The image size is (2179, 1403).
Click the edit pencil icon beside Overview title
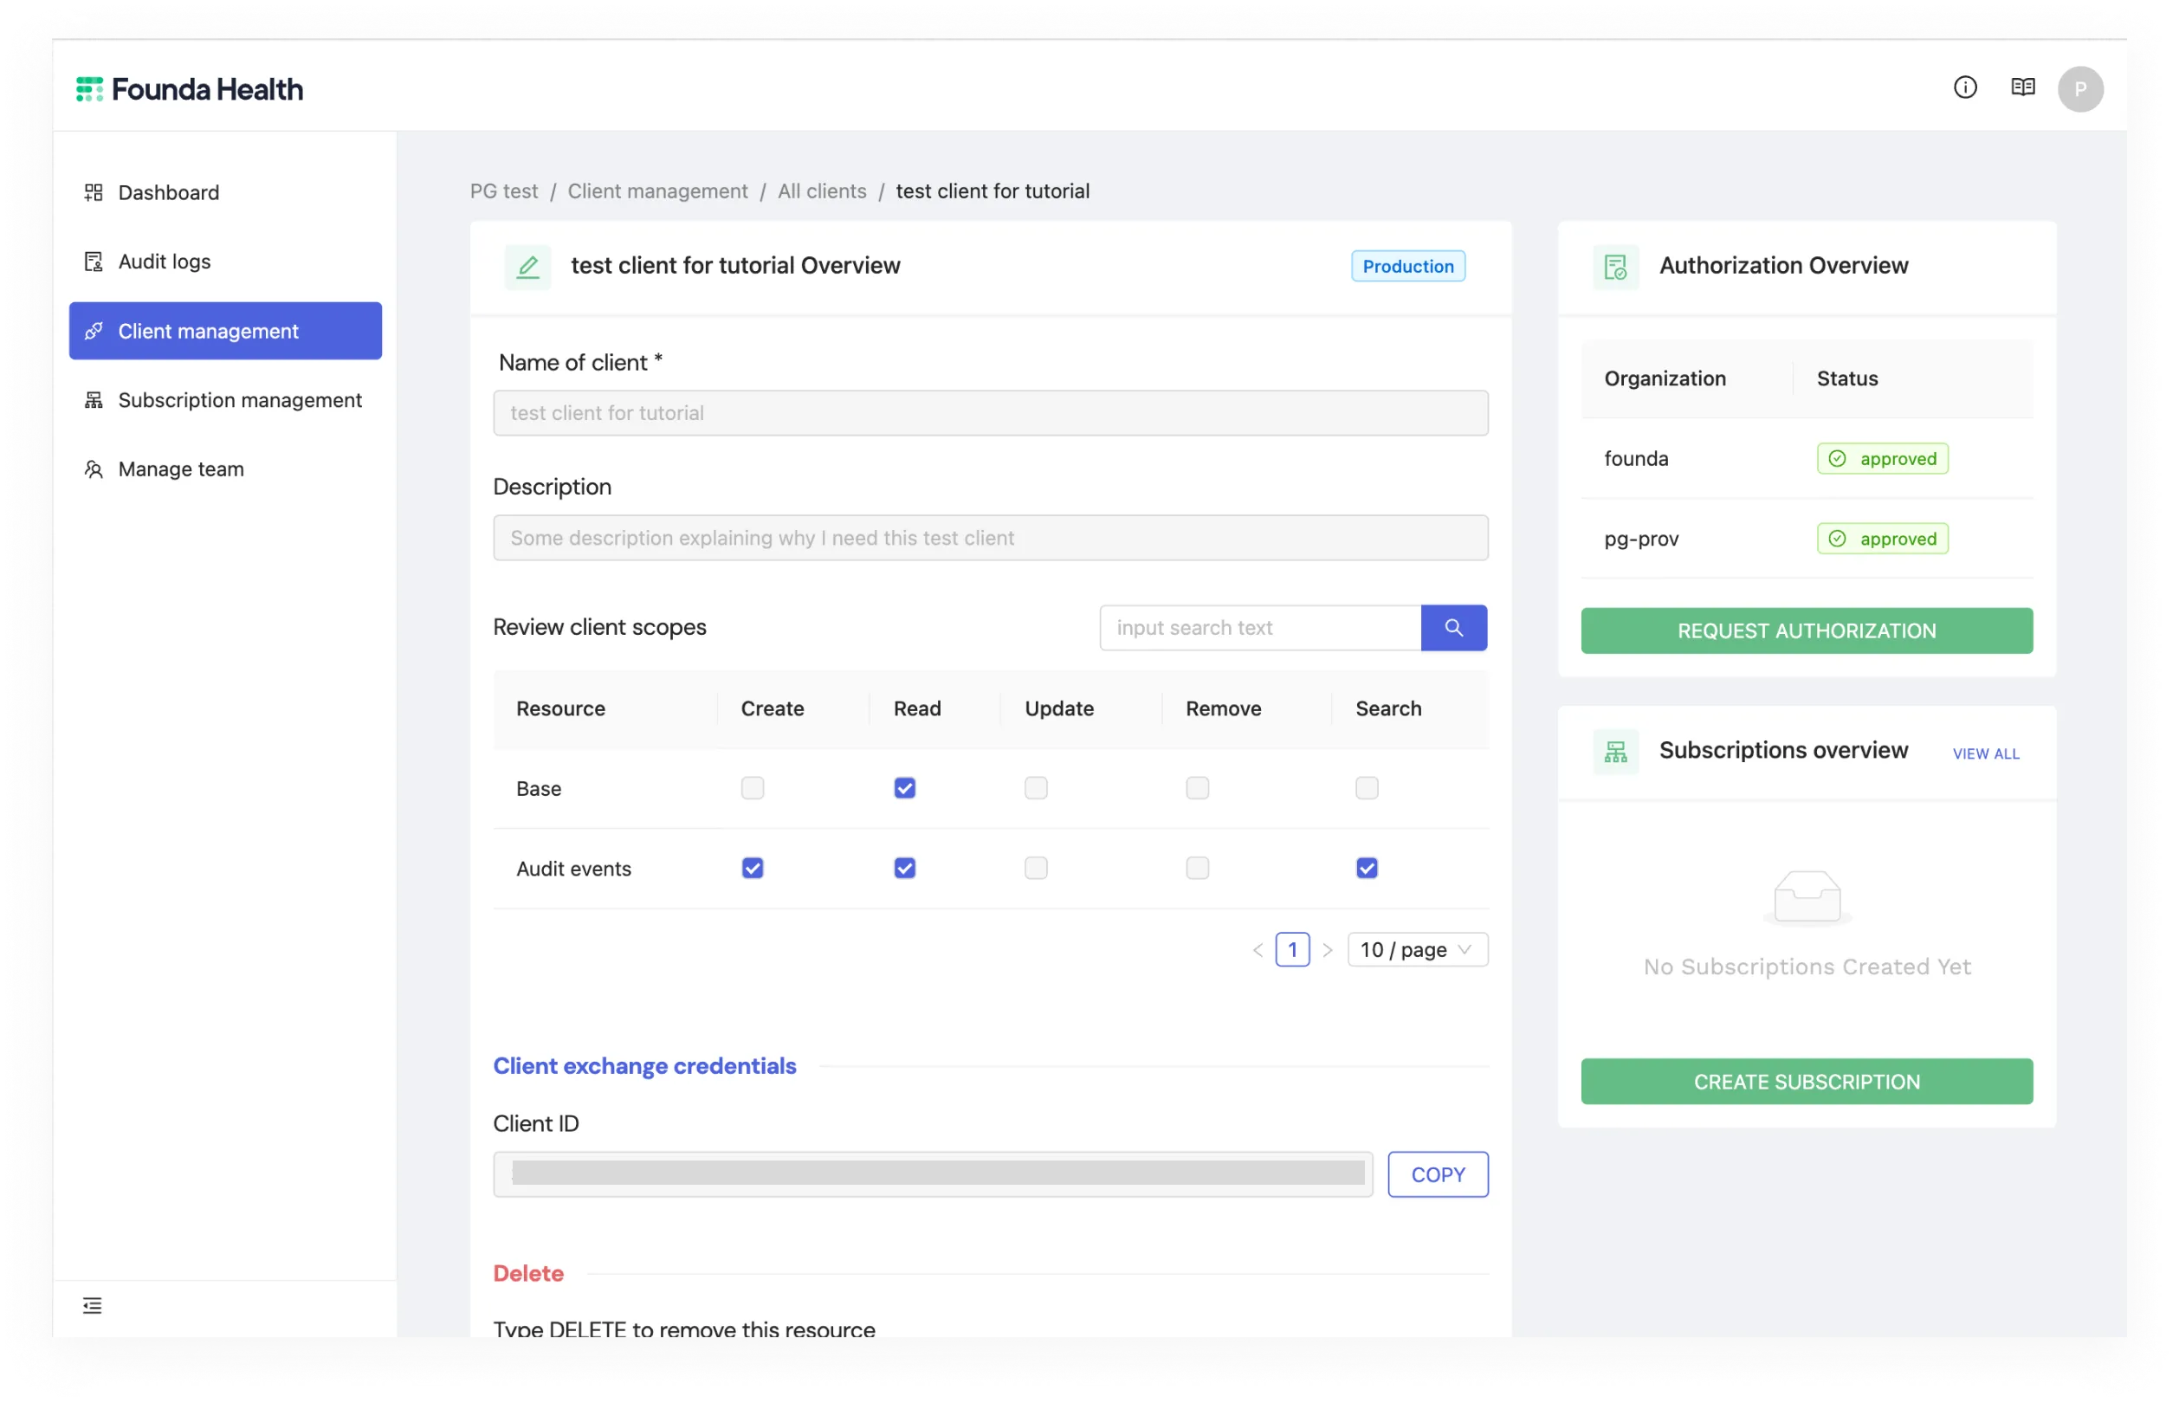click(x=527, y=266)
